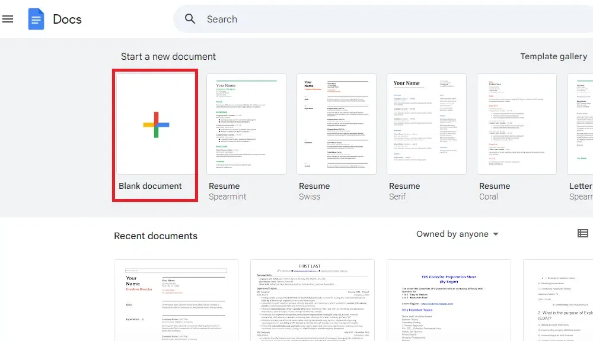Screen dimensions: 593x341
Task: Choose the Resume Coral template thumbnail
Action: [x=517, y=124]
